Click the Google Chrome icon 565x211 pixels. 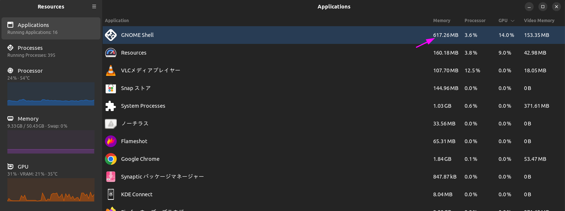[x=111, y=159]
